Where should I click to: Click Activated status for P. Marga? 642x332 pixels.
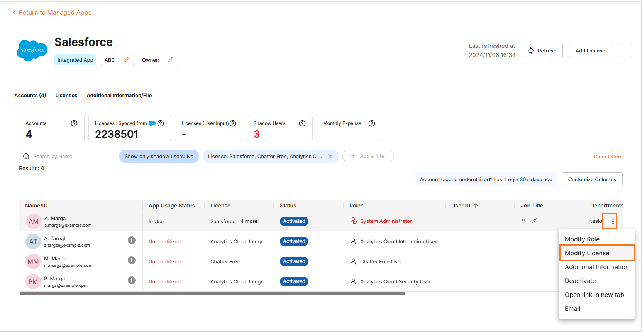(x=294, y=281)
